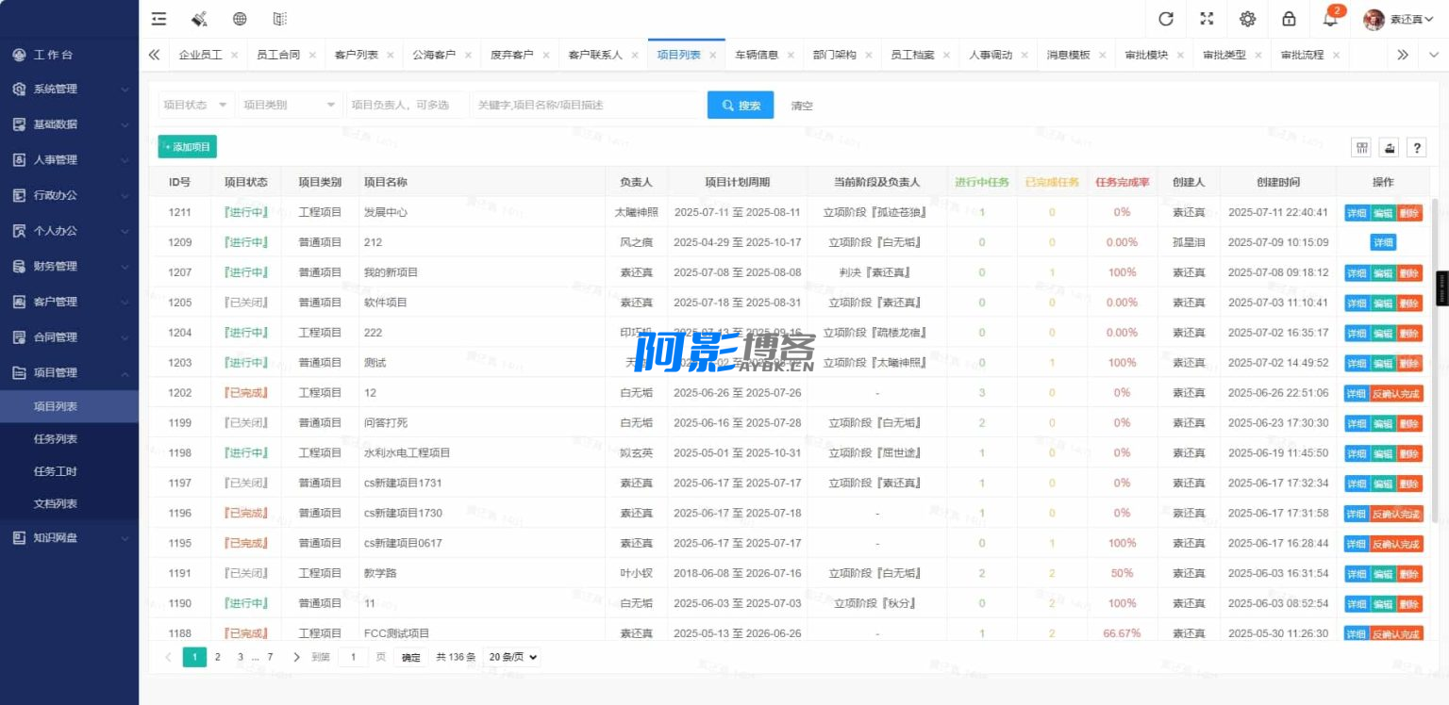Open the notification bell
Image resolution: width=1449 pixels, height=705 pixels.
coord(1330,20)
